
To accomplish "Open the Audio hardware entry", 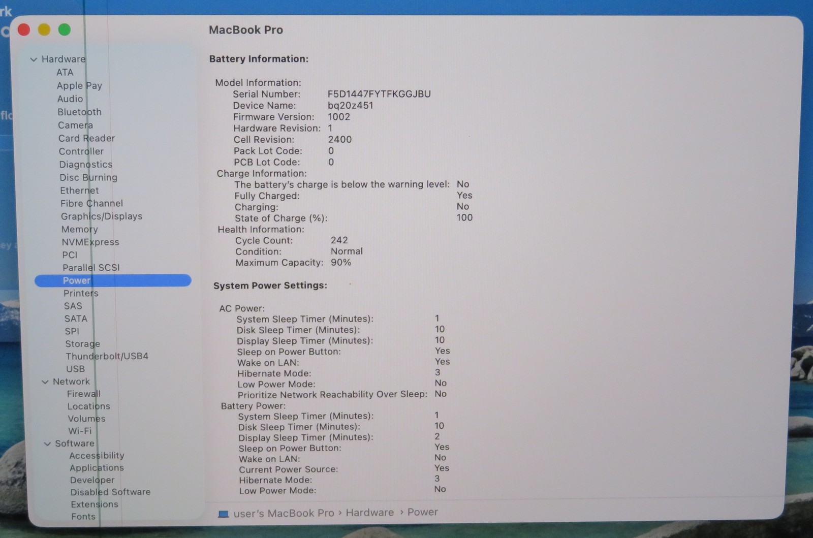I will coord(70,99).
